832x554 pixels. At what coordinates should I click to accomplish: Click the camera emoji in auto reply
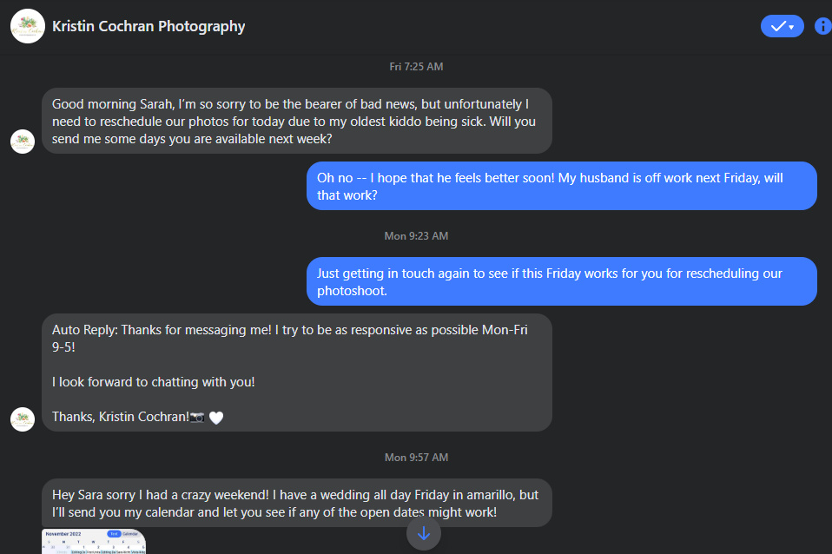click(x=197, y=418)
